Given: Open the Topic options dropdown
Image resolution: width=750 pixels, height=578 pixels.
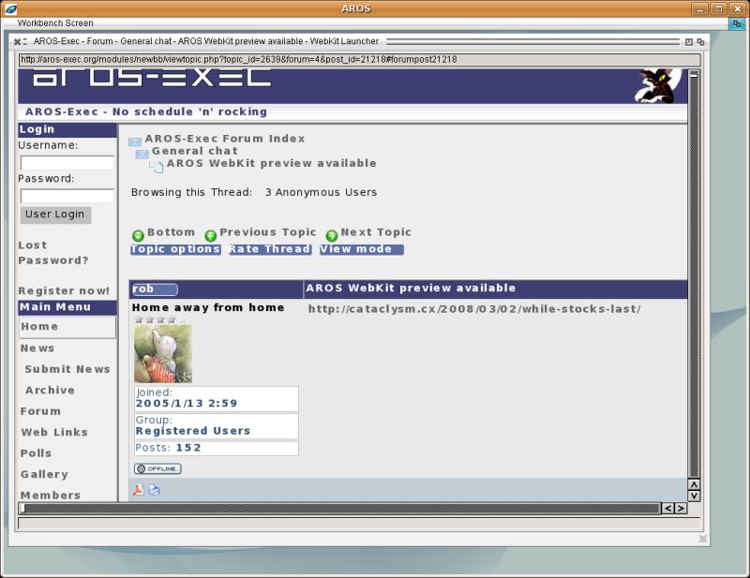Looking at the screenshot, I should tap(175, 249).
